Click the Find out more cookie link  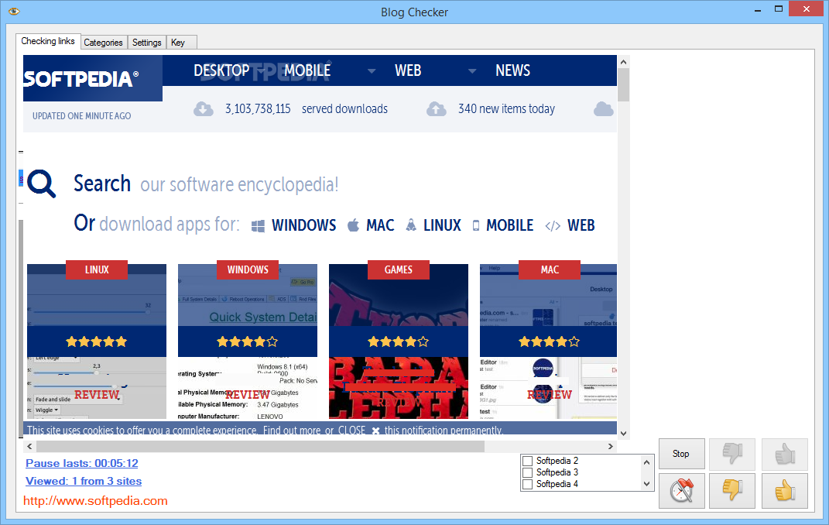(x=292, y=431)
